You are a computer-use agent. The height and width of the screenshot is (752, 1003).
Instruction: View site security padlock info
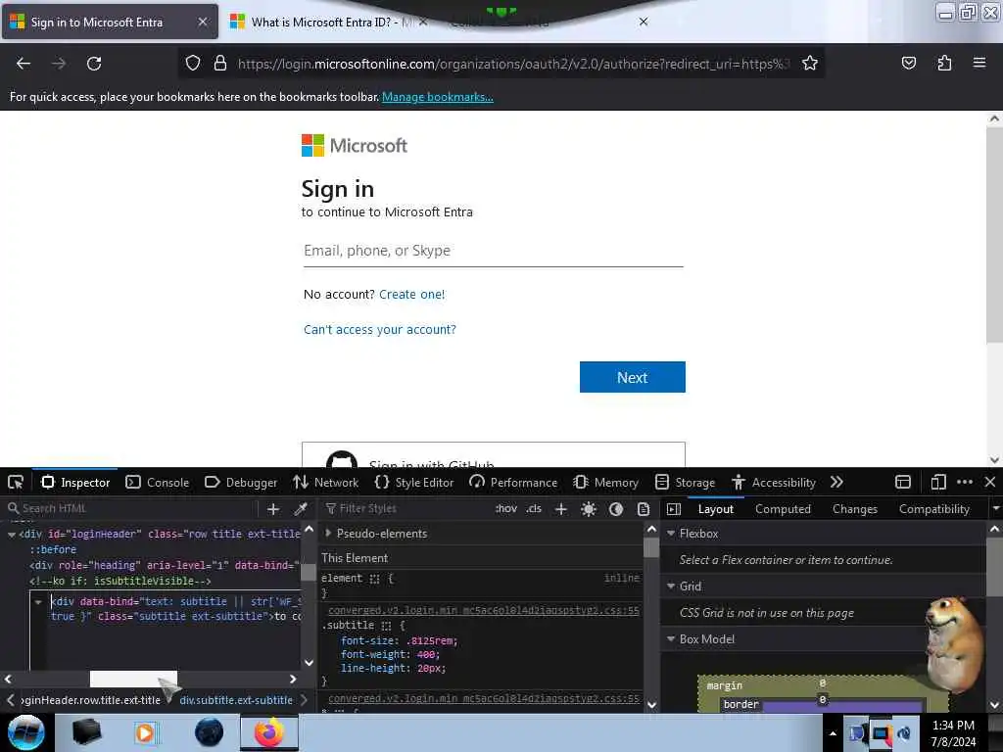[220, 64]
